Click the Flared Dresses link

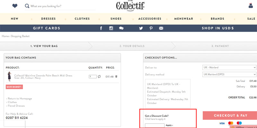[16, 106]
